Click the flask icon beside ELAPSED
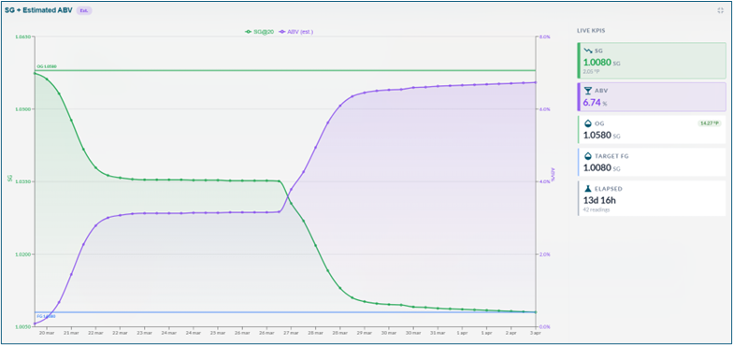Screen dimensions: 733x345 click(x=588, y=189)
